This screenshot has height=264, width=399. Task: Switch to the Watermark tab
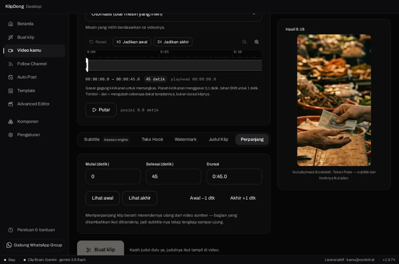tap(186, 139)
